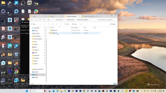Open Pictures in the sidebar
166x93 pixels.
tap(36, 30)
